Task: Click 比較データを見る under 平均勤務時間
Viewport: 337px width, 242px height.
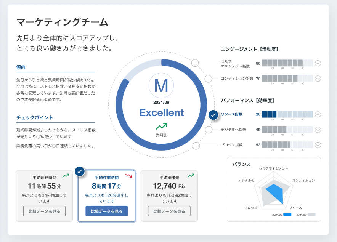Action: coord(44,211)
